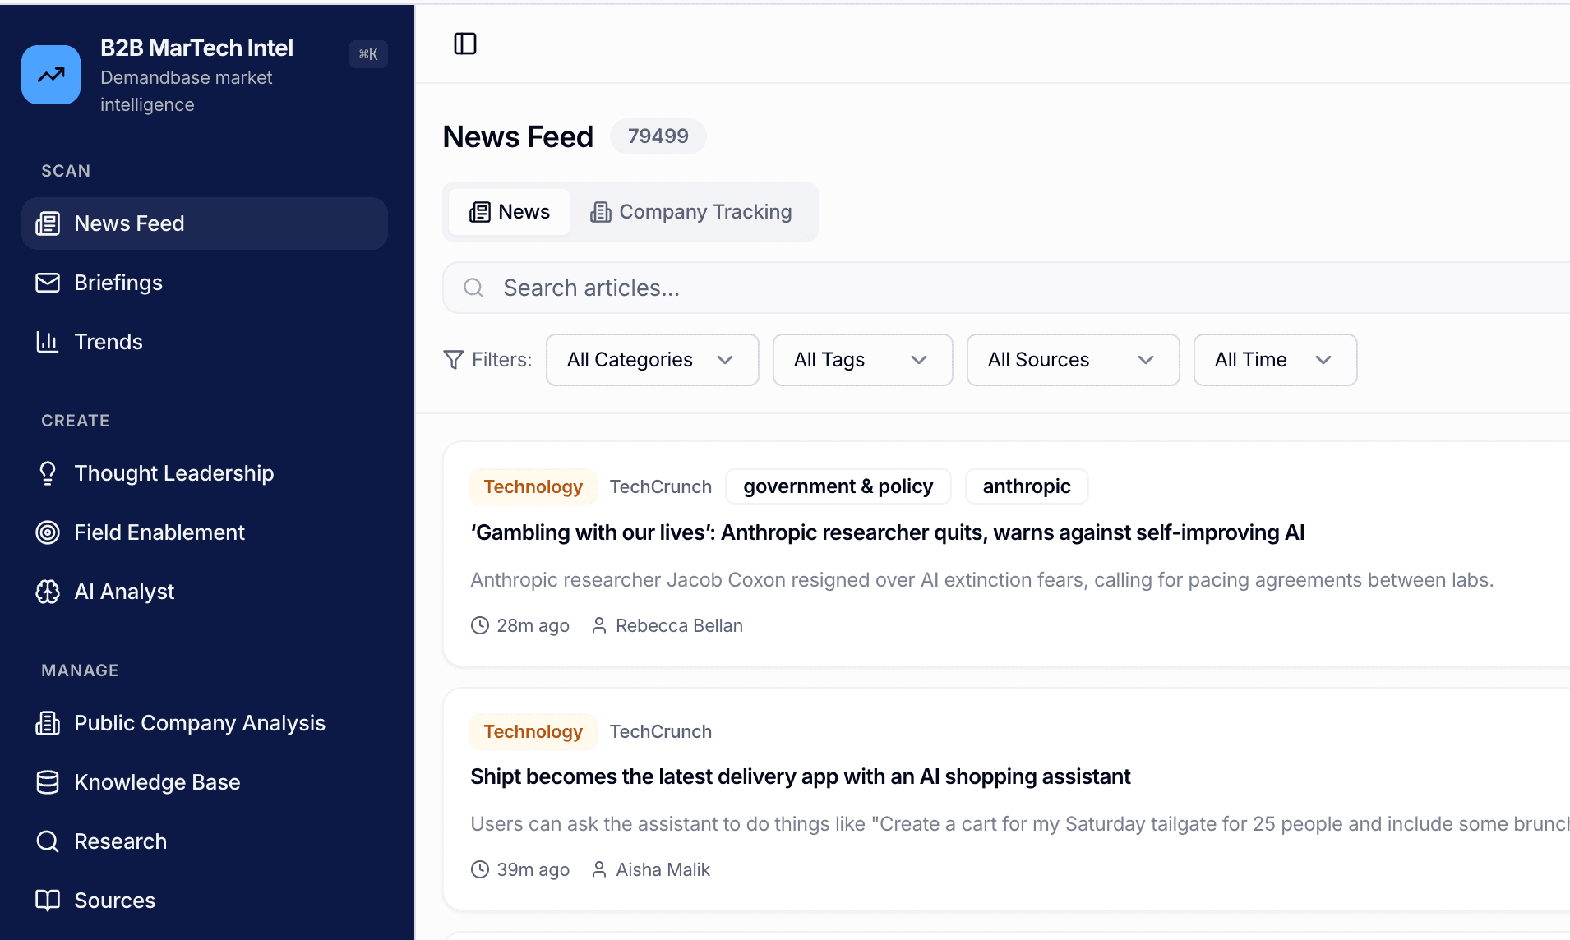Open the All Time dropdown
This screenshot has width=1570, height=940.
[1276, 360]
